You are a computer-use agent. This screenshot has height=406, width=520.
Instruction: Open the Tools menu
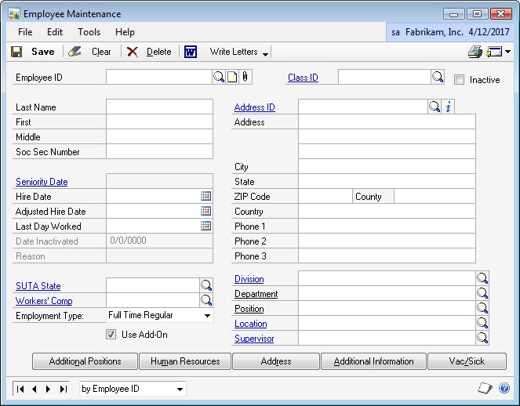[89, 32]
